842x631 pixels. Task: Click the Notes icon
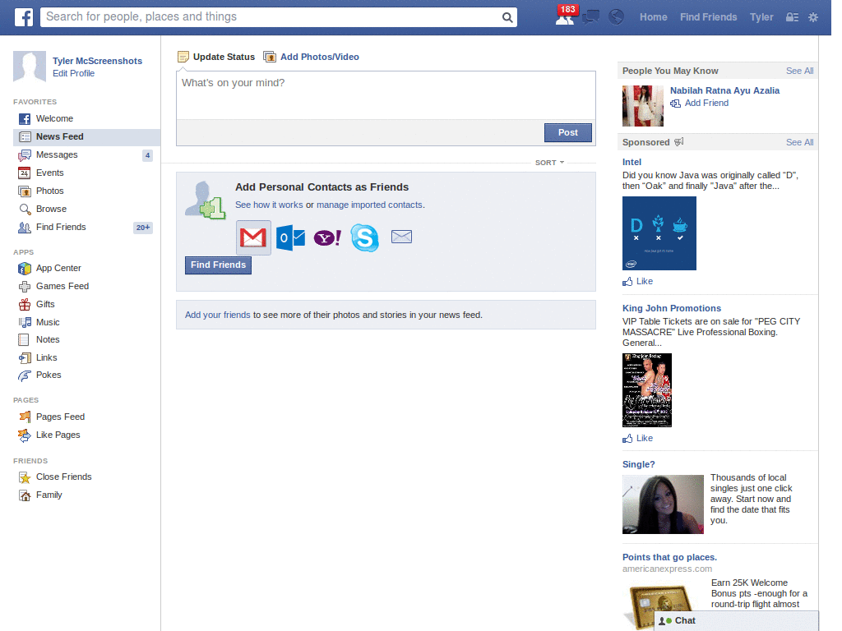(x=24, y=339)
